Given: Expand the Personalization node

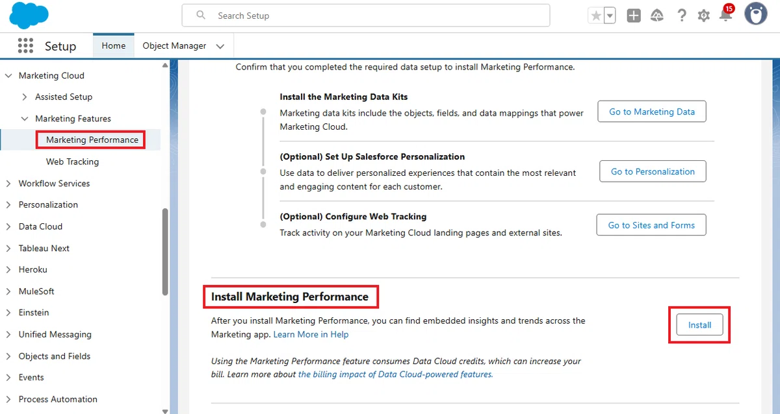Looking at the screenshot, I should coord(8,205).
